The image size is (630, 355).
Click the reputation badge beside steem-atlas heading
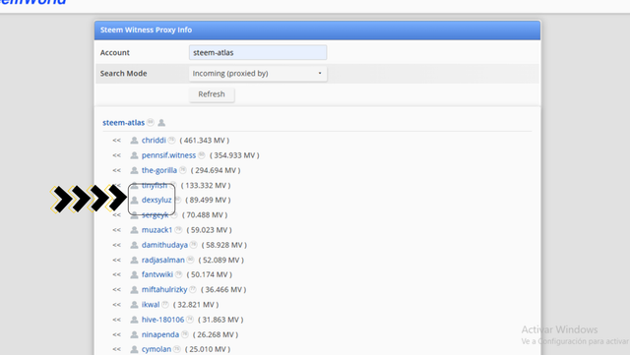pos(151,122)
